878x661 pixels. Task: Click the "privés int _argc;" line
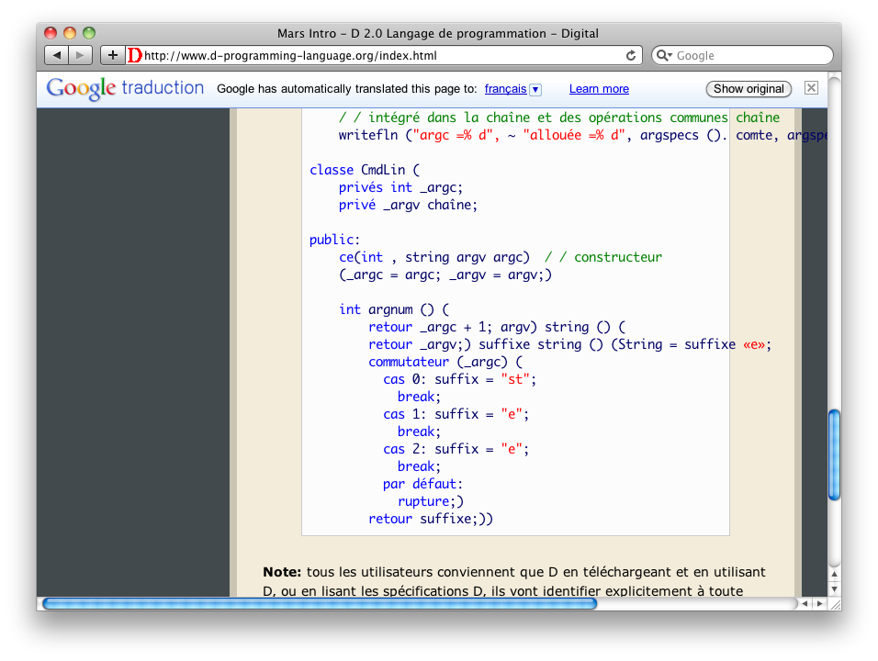pos(400,187)
